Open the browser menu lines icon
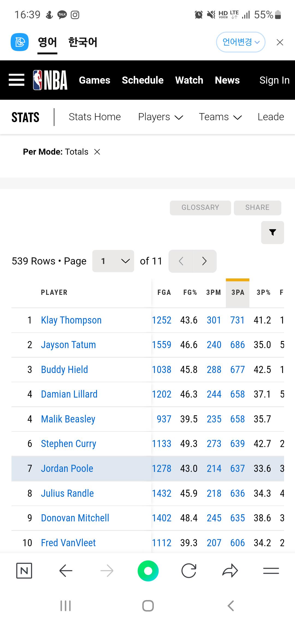 tap(271, 571)
